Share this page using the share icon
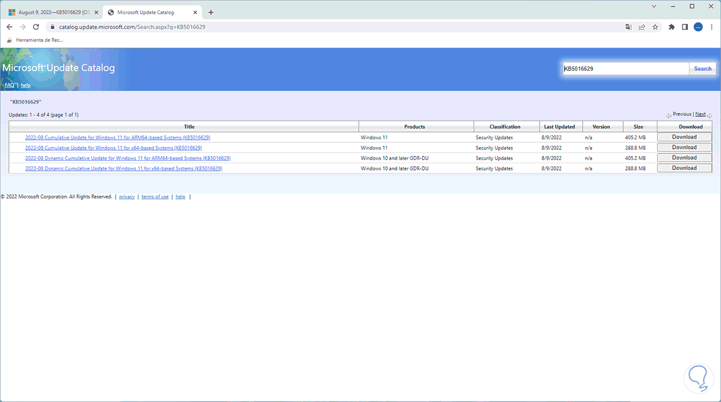The width and height of the screenshot is (721, 402). point(642,27)
